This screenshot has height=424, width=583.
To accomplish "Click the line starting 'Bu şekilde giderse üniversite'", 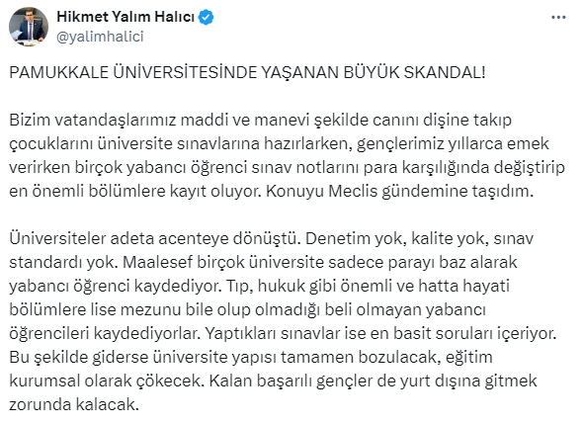I will (x=251, y=358).
